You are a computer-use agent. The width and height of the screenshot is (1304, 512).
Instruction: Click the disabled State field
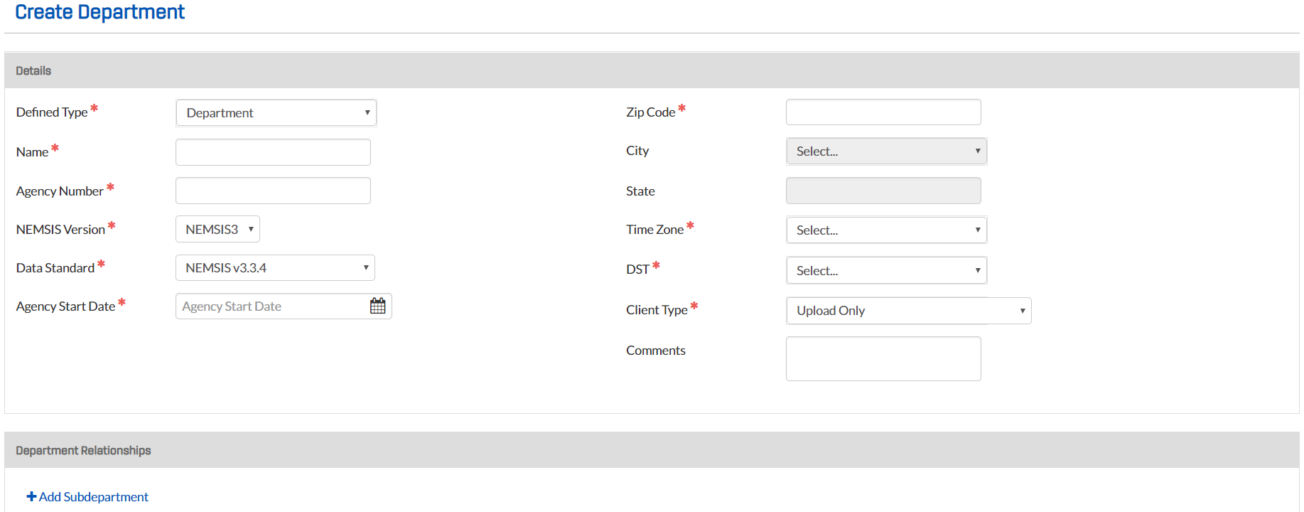(x=883, y=191)
